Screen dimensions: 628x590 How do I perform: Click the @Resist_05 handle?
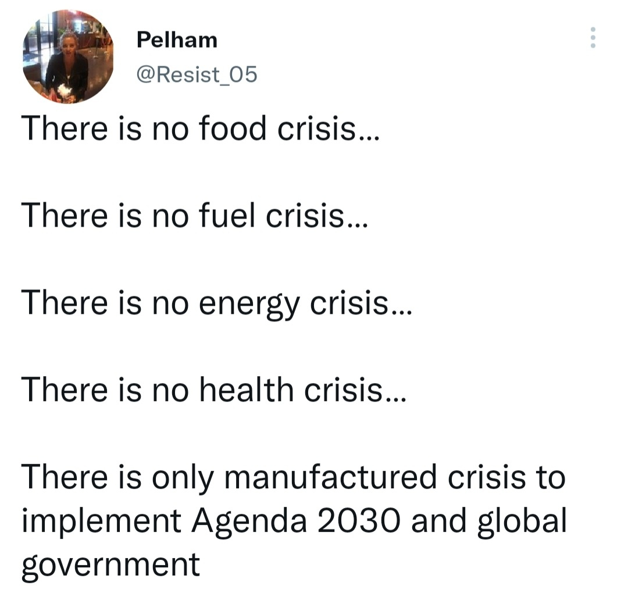(196, 74)
